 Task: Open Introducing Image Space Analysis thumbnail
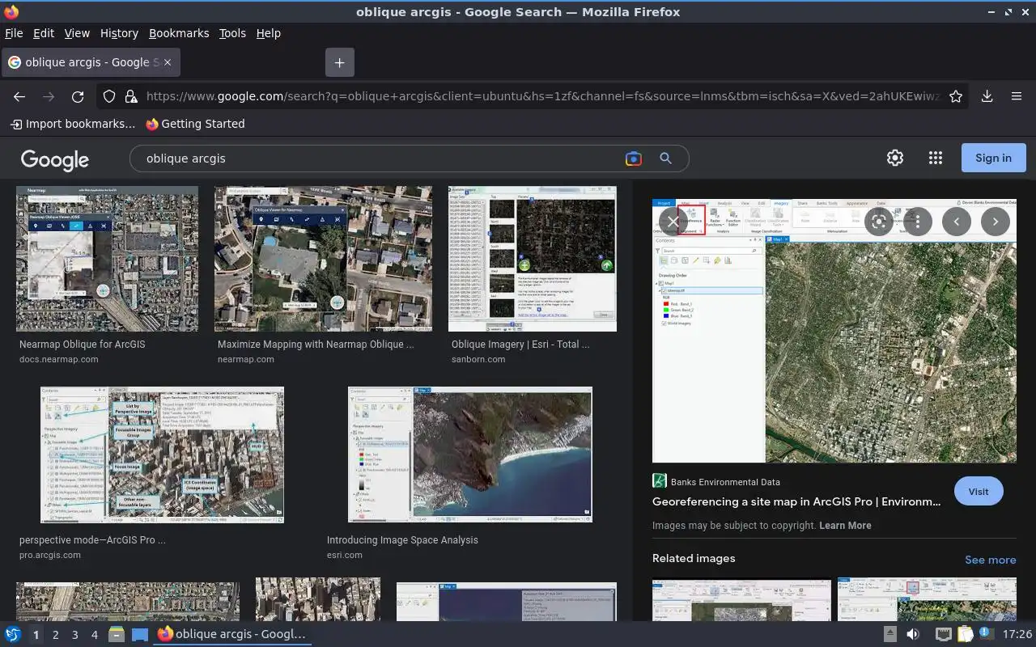[x=470, y=455]
